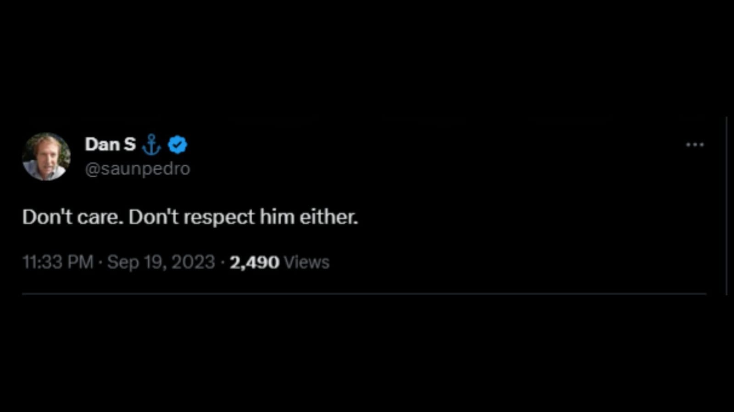
Task: Click the 11:33 PM timestamp
Action: (58, 262)
